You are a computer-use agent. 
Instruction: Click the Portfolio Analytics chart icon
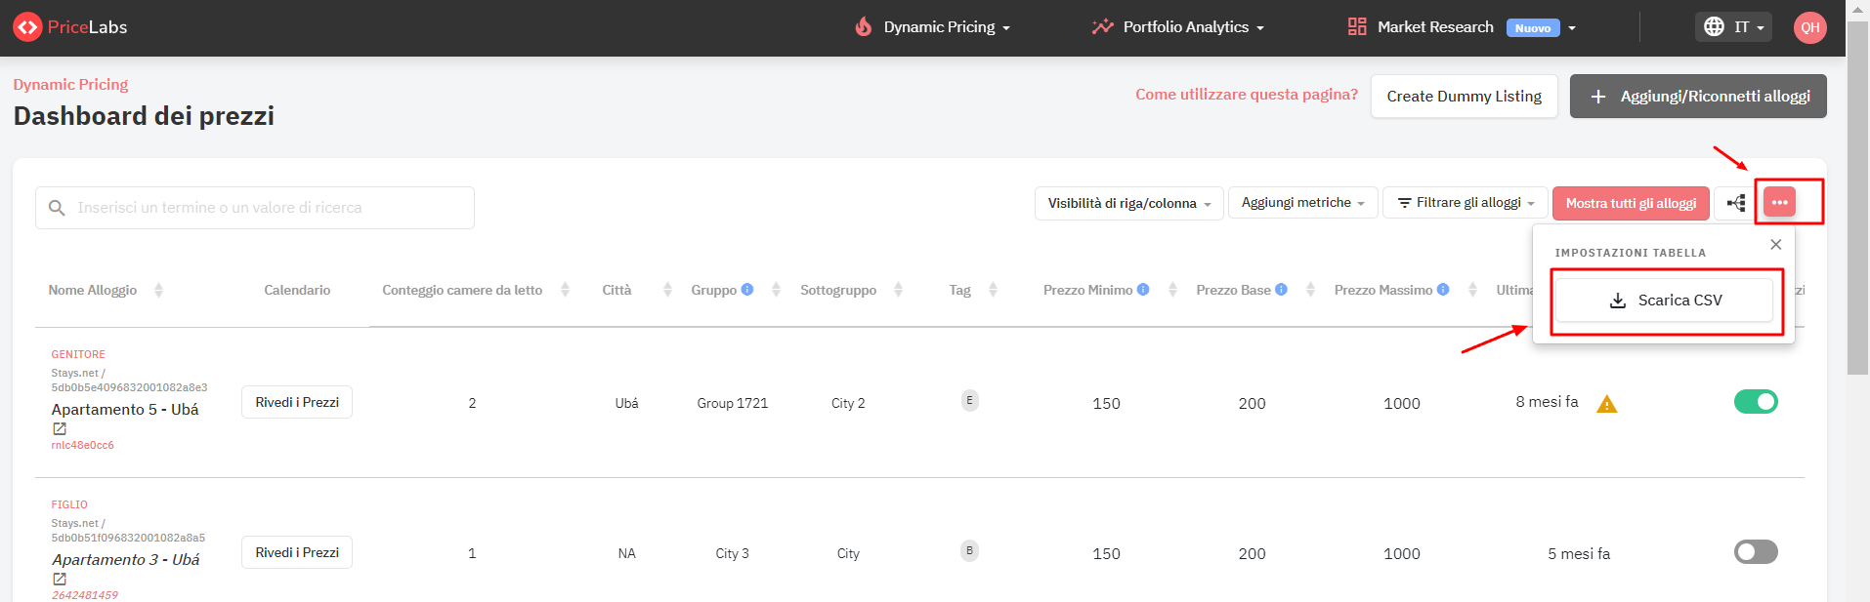pyautogui.click(x=1102, y=26)
